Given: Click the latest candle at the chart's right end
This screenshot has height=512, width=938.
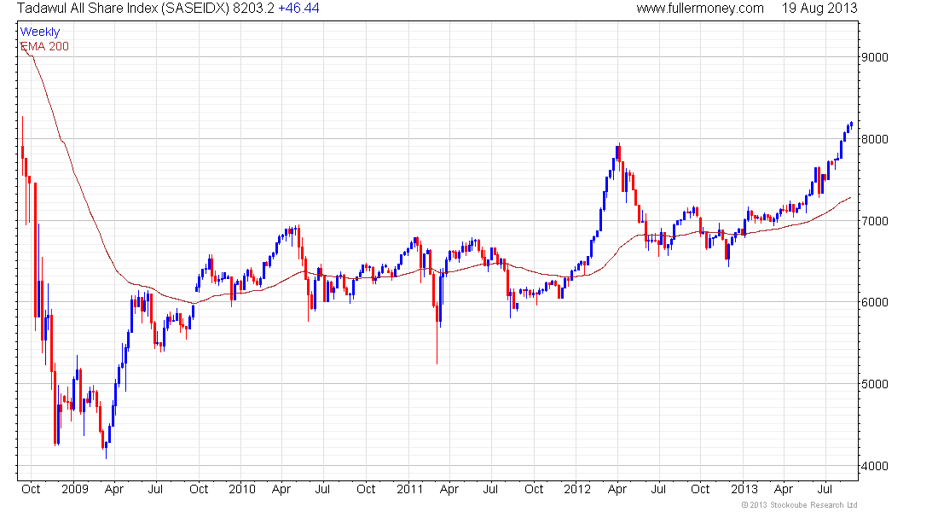Looking at the screenshot, I should (851, 125).
